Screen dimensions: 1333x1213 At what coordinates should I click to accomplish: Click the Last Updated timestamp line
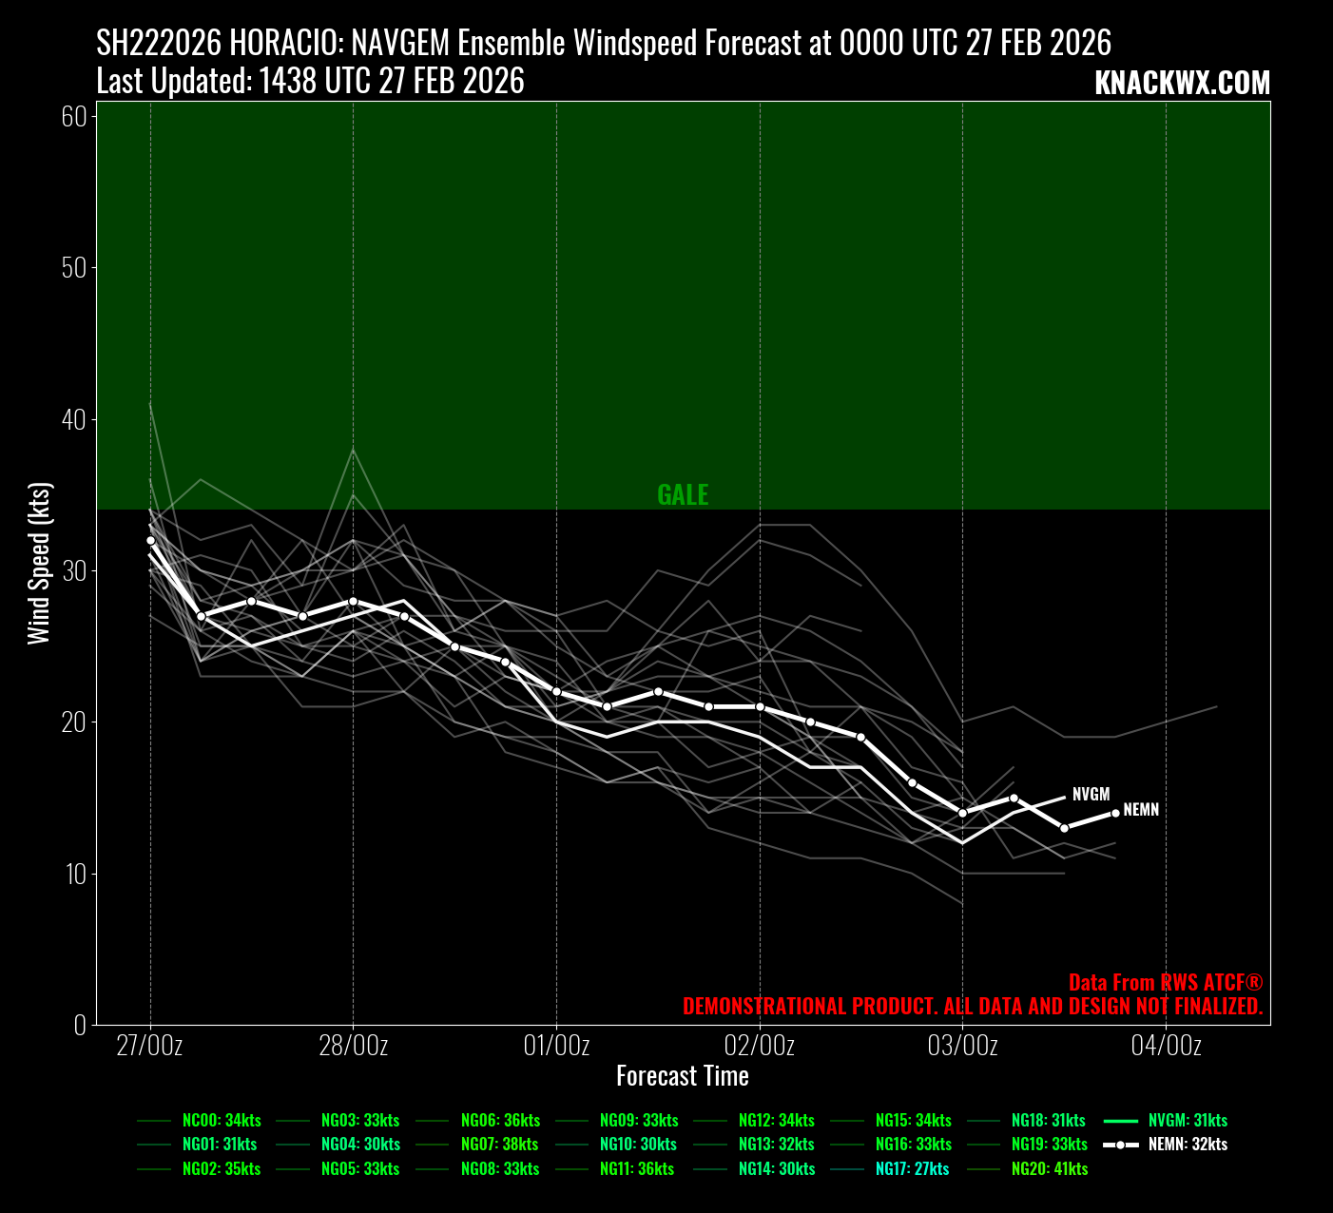click(x=311, y=82)
